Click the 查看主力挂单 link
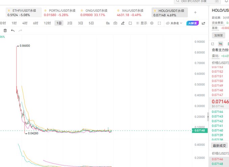Viewport: 229px width, 167px height. (220, 50)
